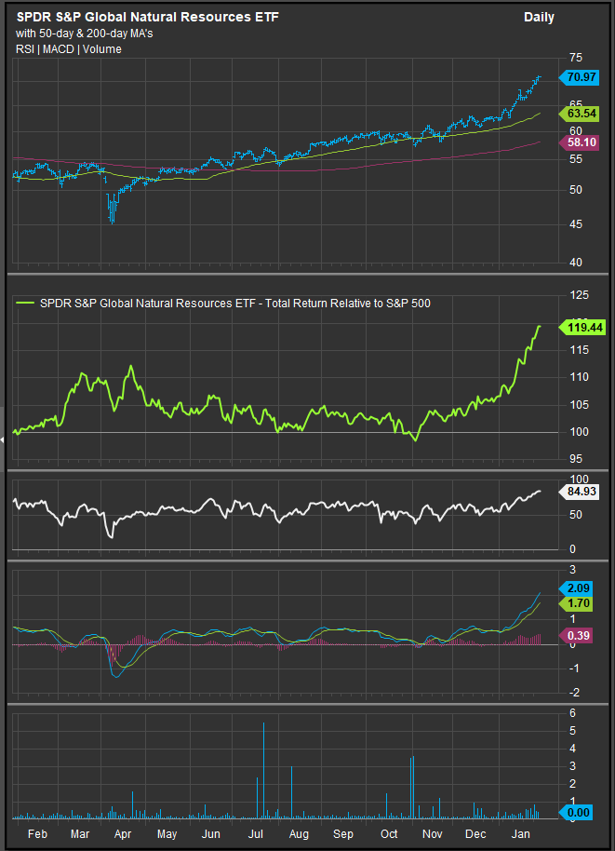
Task: Click the green legend line swatch
Action: 25,303
